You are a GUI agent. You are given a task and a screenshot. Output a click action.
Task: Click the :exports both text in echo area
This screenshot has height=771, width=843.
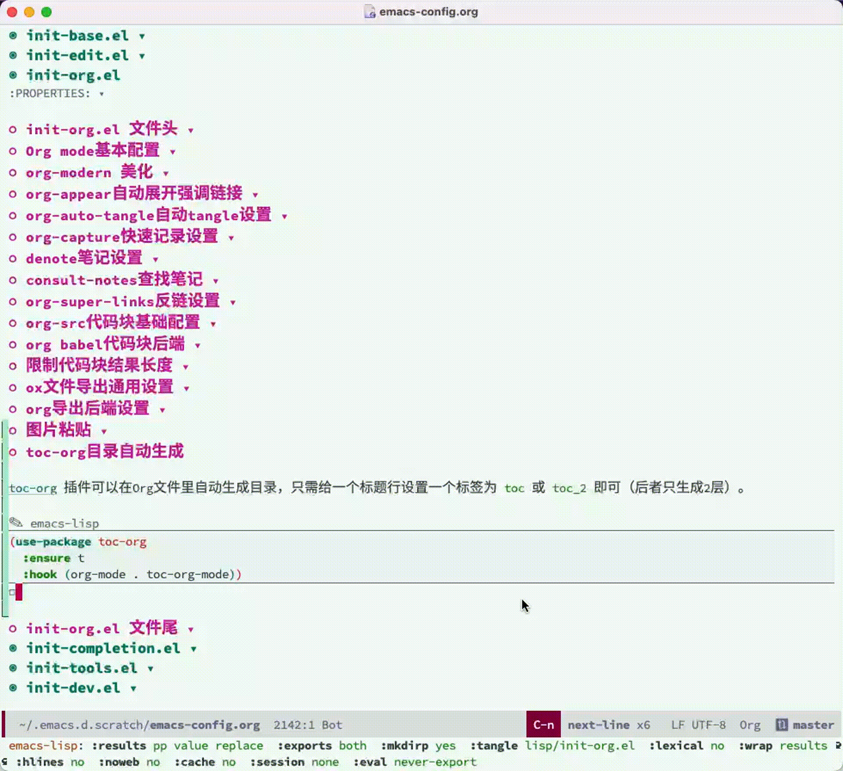pos(322,746)
